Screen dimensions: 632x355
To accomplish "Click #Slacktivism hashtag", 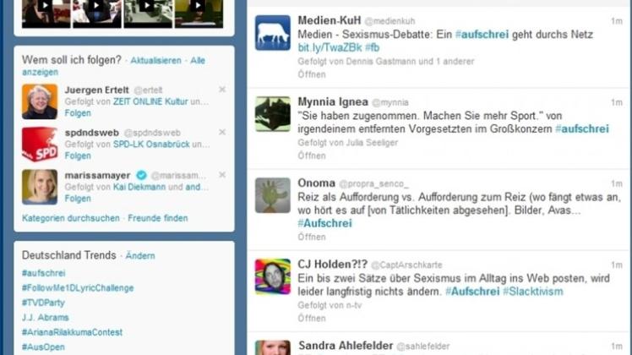I will click(x=533, y=292).
